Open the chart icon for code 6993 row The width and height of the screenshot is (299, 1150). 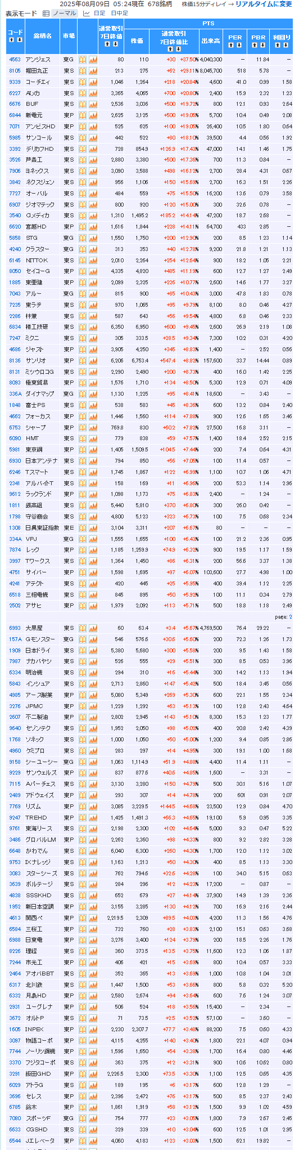click(x=93, y=628)
